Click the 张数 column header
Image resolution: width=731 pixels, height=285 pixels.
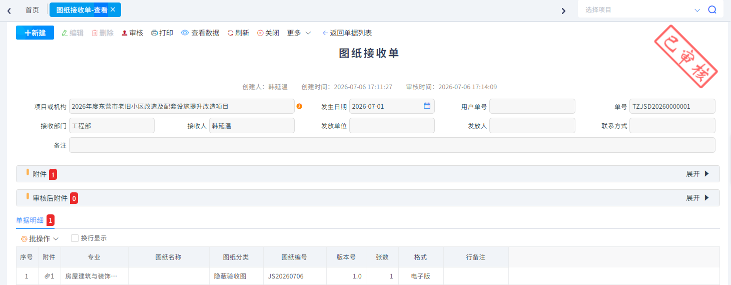point(382,257)
